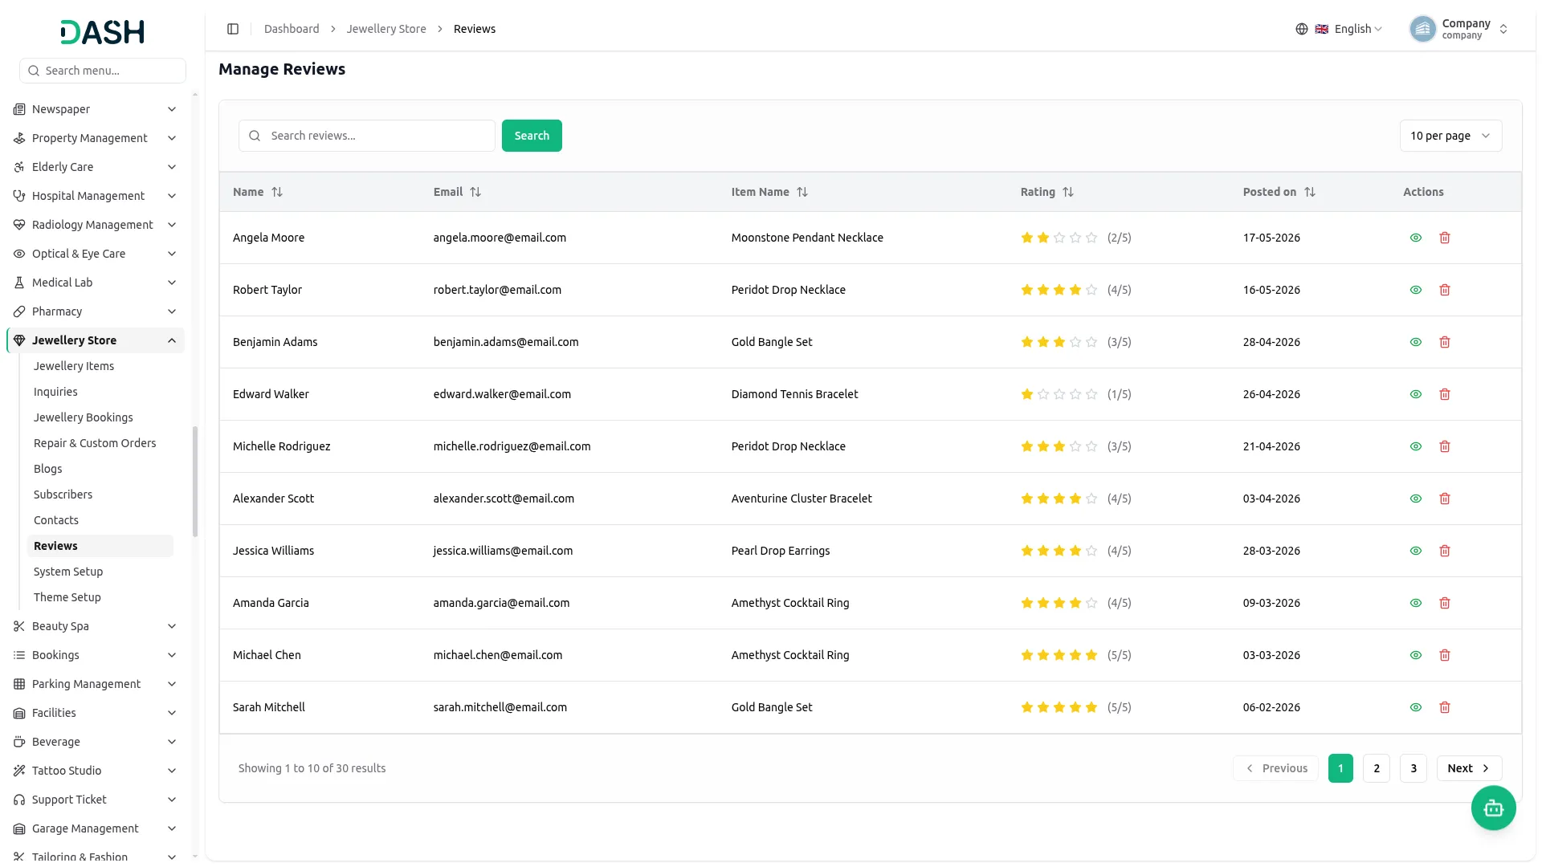Click the green Search button
1542x867 pixels.
[x=532, y=136]
